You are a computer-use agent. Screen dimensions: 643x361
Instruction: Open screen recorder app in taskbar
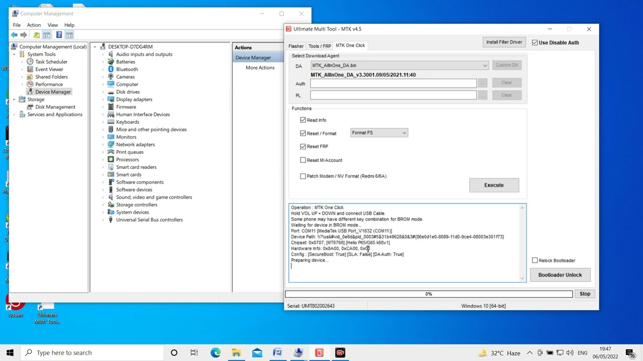click(340, 352)
